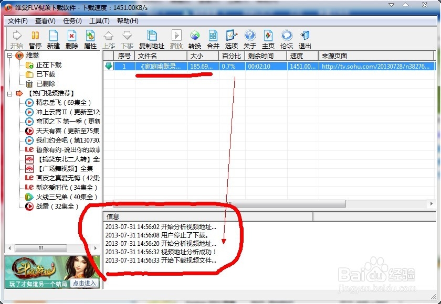Click the red icon beside 战雷
Image resolution: width=441 pixels, height=304 pixels.
click(29, 207)
